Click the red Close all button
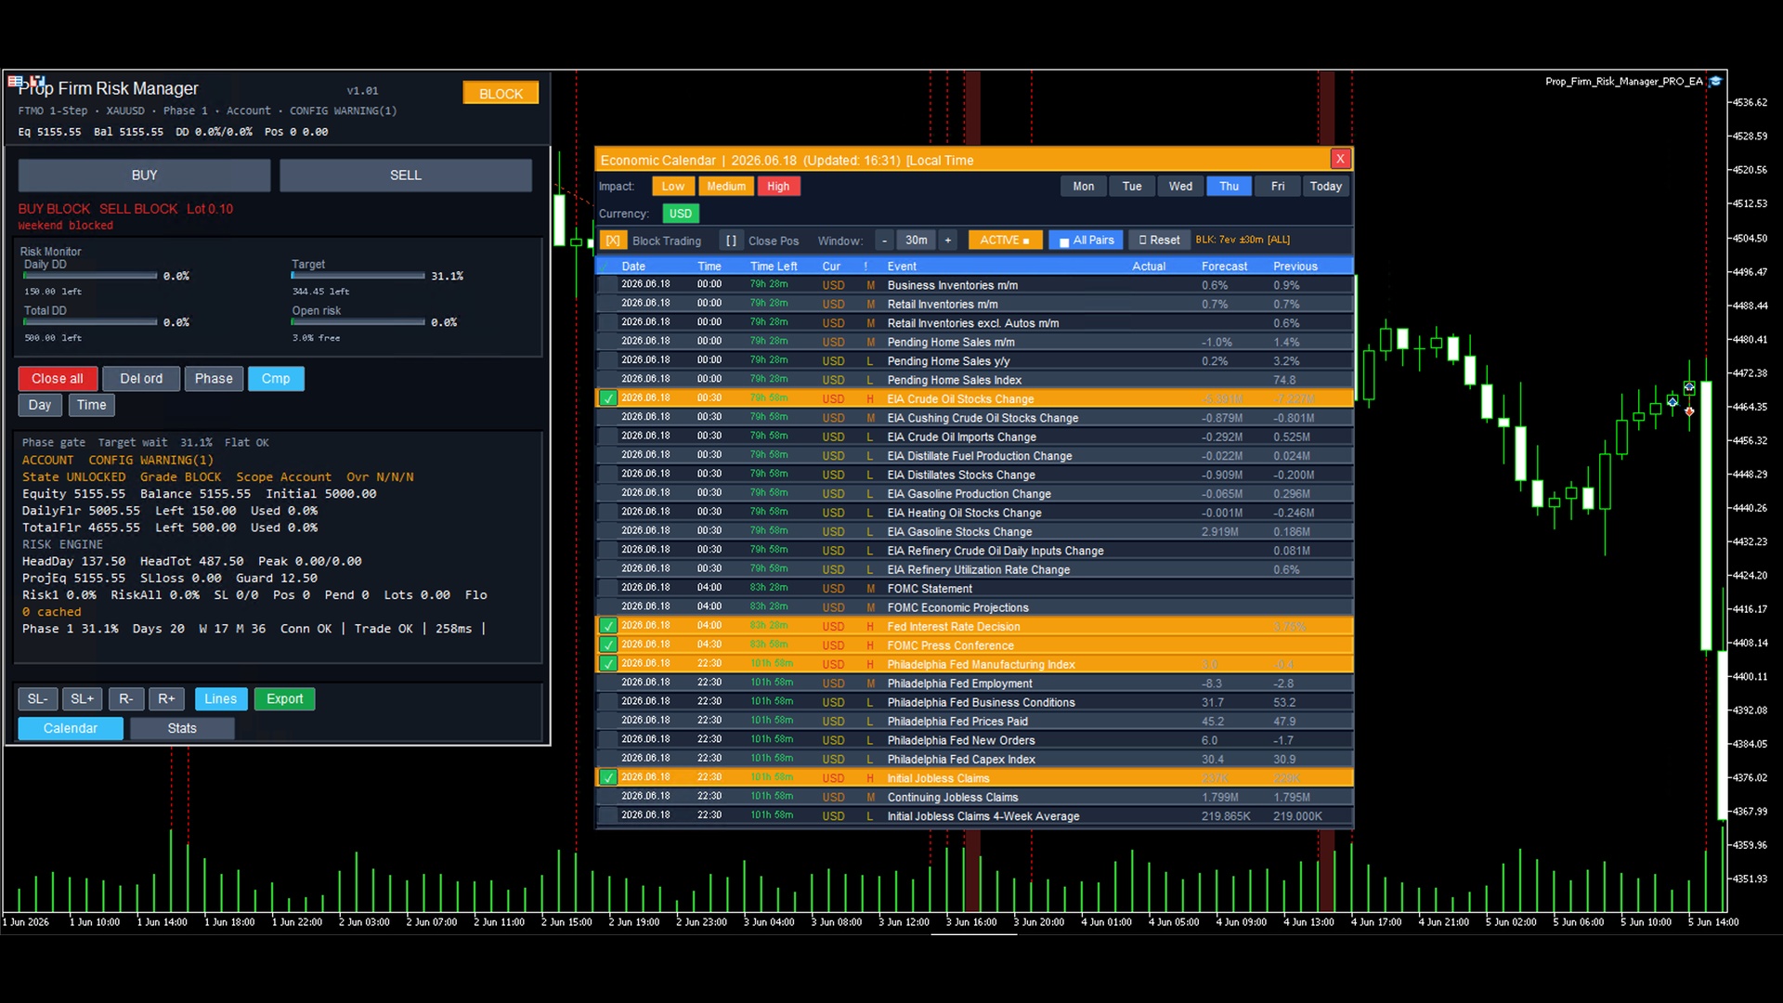This screenshot has height=1003, width=1783. pyautogui.click(x=58, y=379)
